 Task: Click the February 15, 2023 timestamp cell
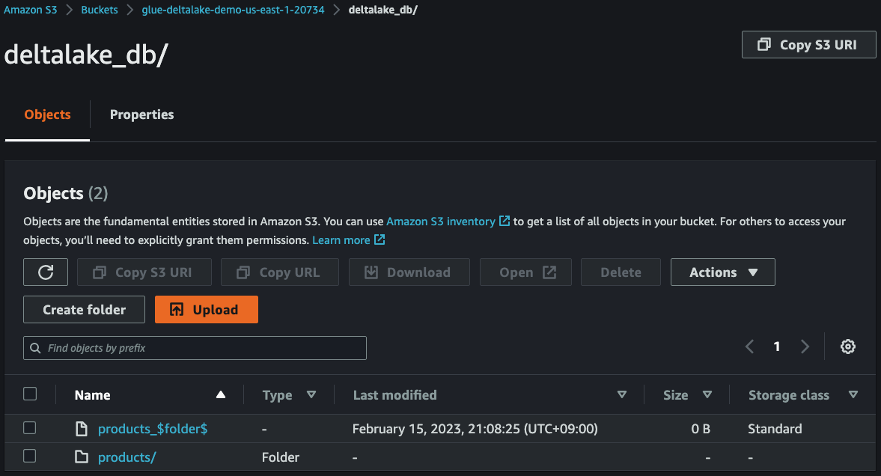pyautogui.click(x=475, y=429)
